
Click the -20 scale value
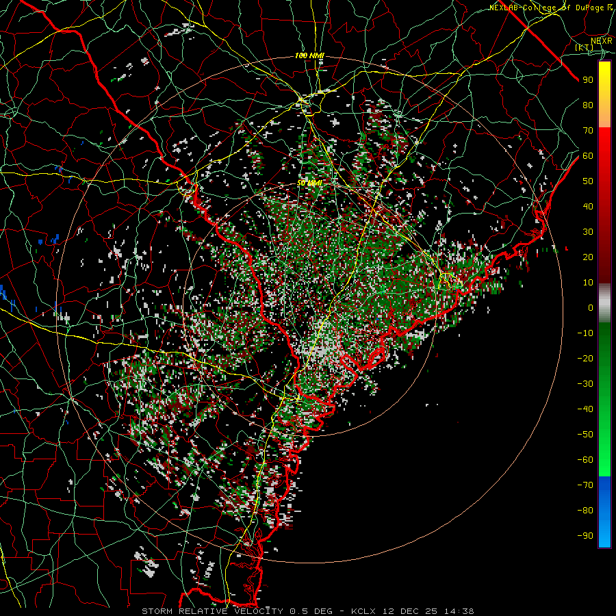[x=585, y=358]
